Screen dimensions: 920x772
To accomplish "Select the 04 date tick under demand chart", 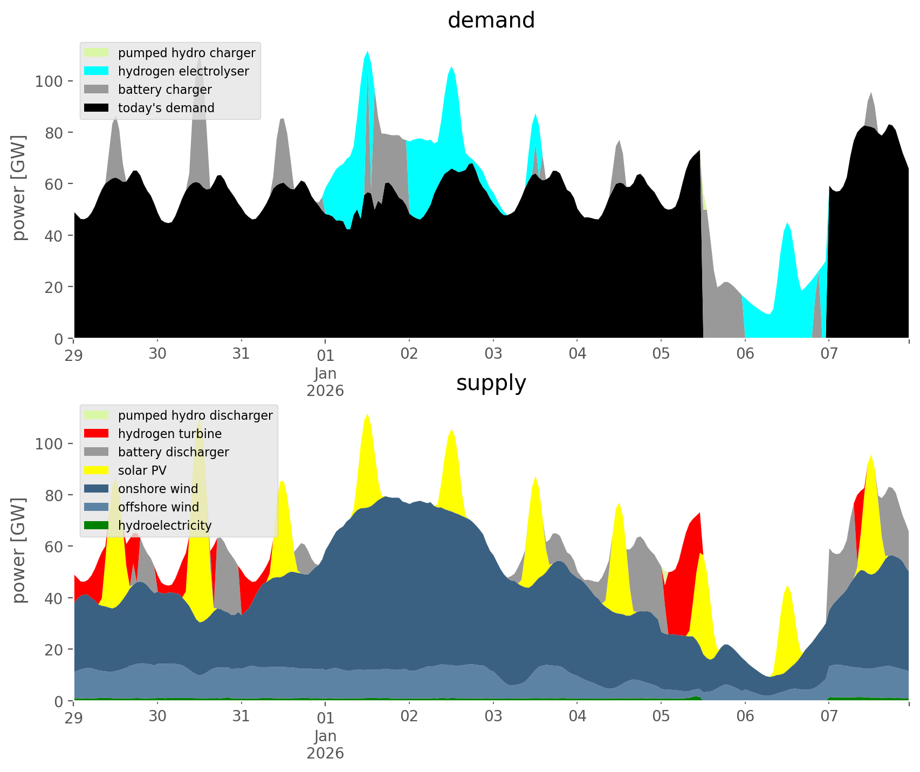I will [x=577, y=354].
